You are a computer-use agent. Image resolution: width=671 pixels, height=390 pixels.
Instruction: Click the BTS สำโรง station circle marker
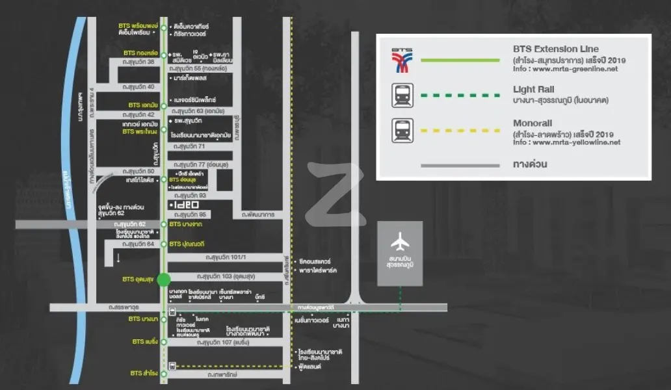click(x=163, y=374)
